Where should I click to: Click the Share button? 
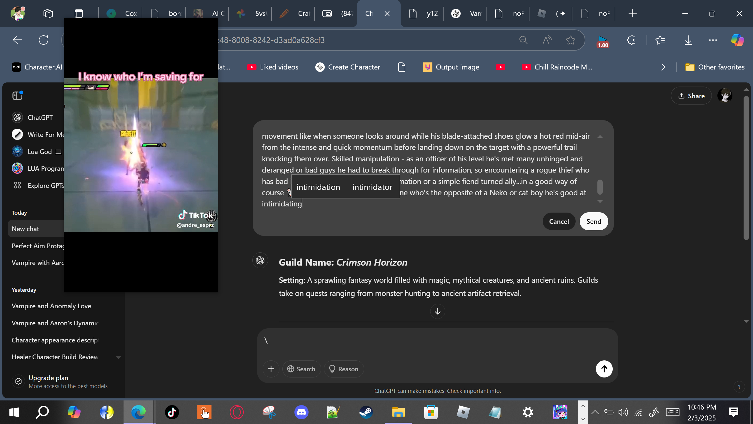pos(691,96)
